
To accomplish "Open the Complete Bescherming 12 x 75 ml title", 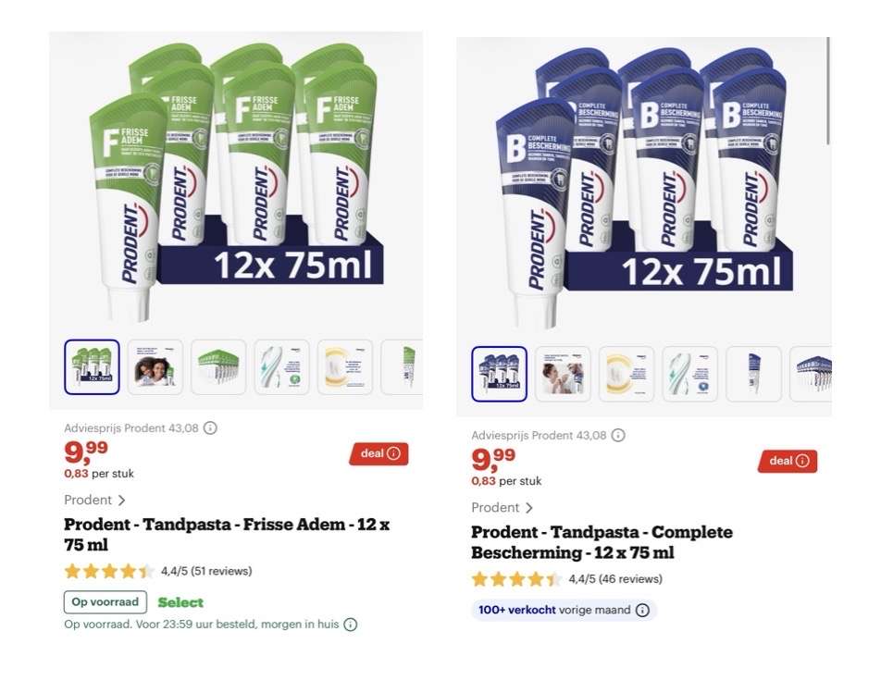I will (602, 542).
